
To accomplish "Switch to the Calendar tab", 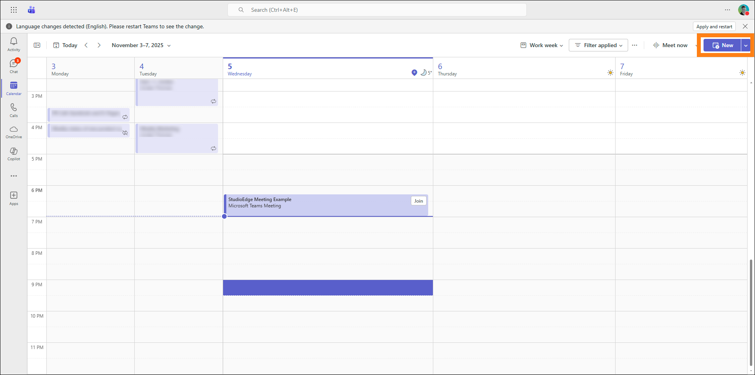I will [14, 88].
